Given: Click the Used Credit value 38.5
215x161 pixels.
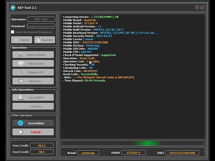Looking at the screenshot, I should [42, 152].
